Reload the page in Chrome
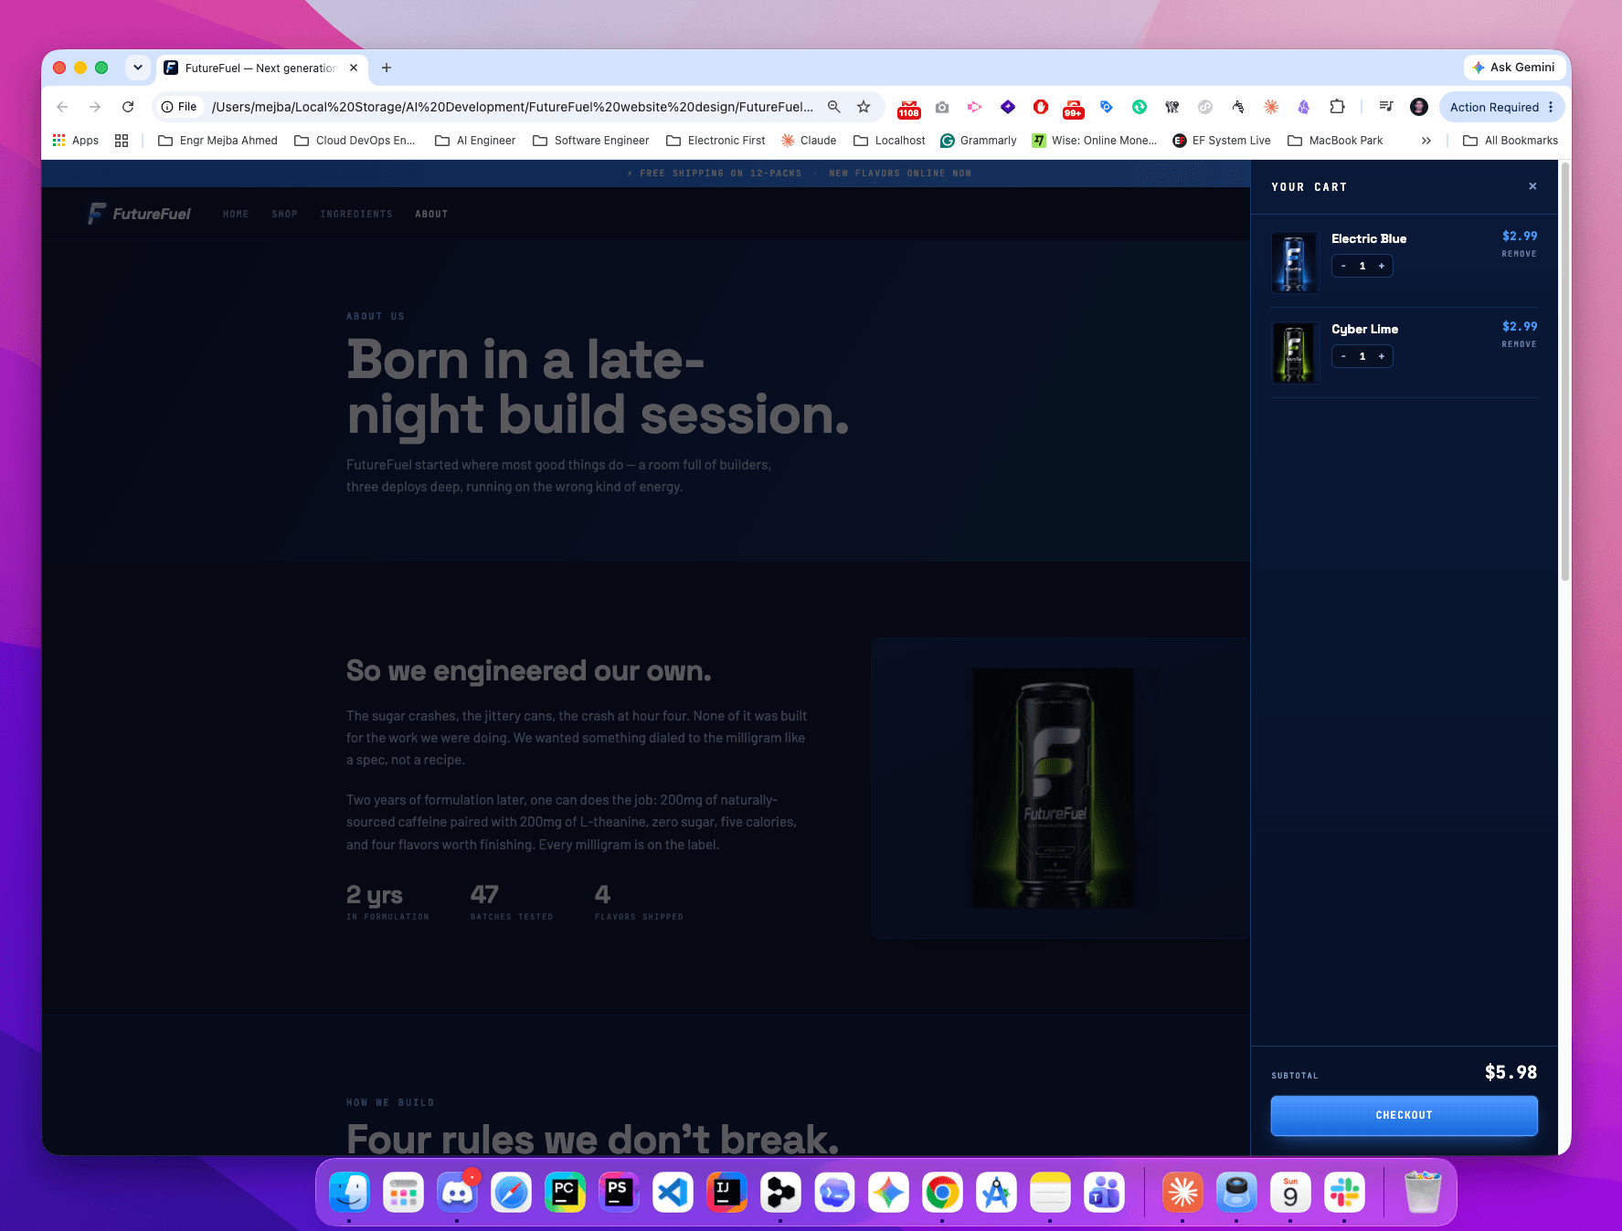The height and width of the screenshot is (1231, 1622). 128,107
